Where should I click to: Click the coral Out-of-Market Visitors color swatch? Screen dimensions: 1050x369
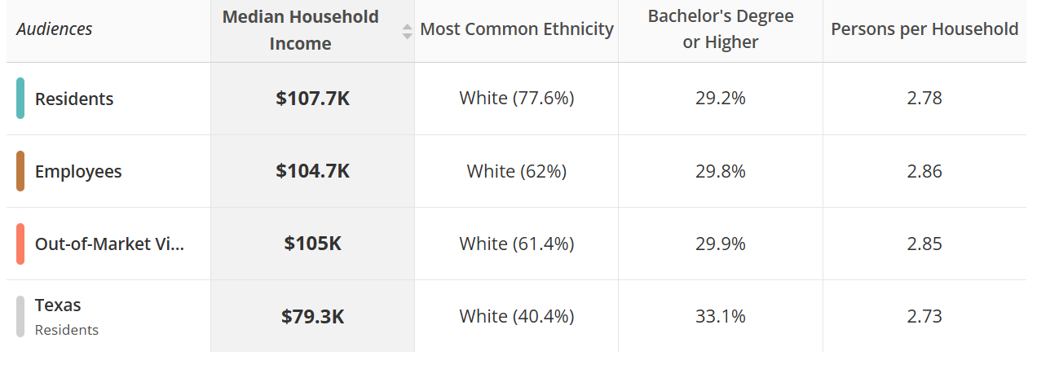coord(20,244)
